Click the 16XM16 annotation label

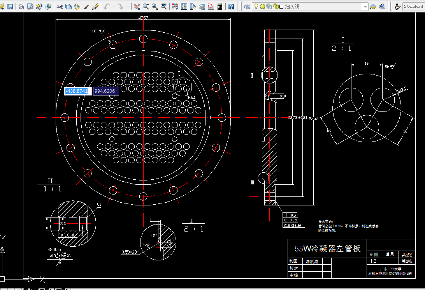tap(98, 31)
